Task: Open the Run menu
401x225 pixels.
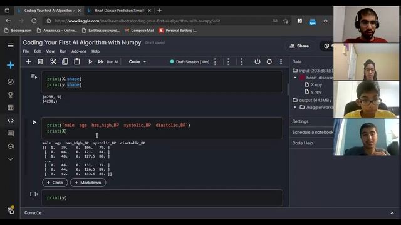Action: click(x=63, y=51)
